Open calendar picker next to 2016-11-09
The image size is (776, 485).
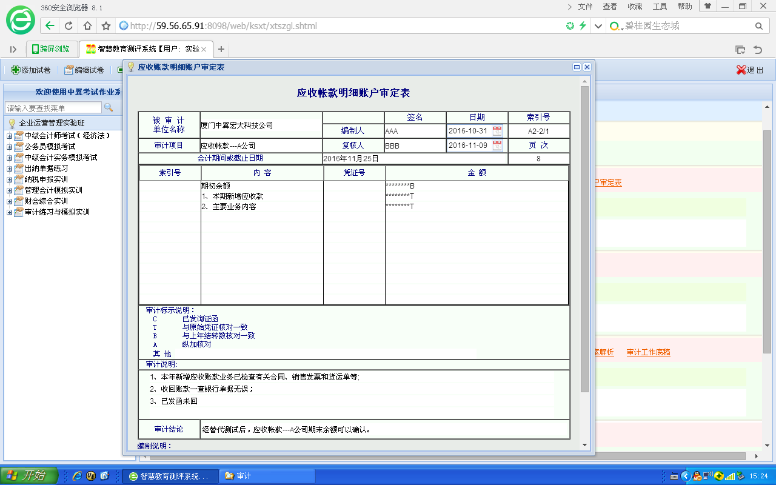(x=498, y=145)
